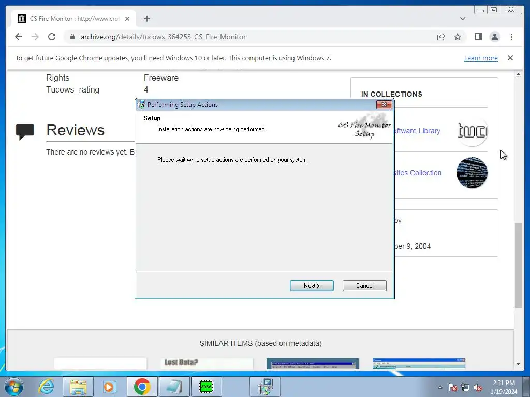Open the Lost Data similar item thumbnail
This screenshot has height=397, width=530.
pos(207,363)
